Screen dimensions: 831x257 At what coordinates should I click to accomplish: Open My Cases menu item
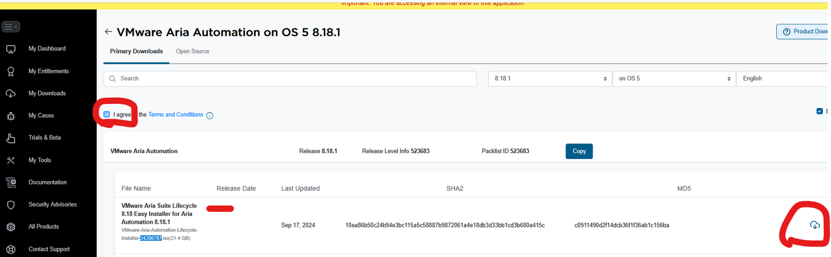(41, 116)
